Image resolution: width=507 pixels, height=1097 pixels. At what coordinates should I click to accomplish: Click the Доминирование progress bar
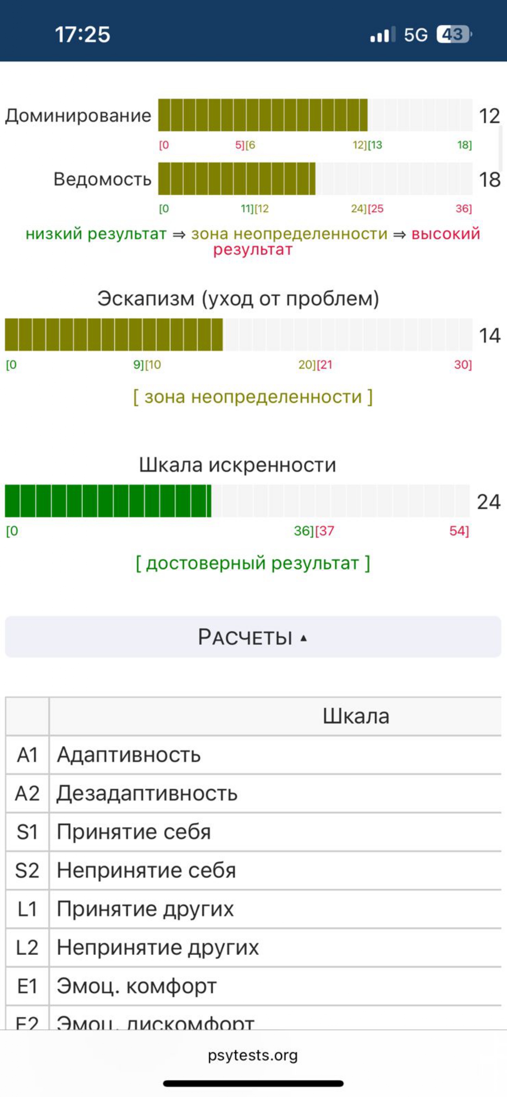[315, 115]
